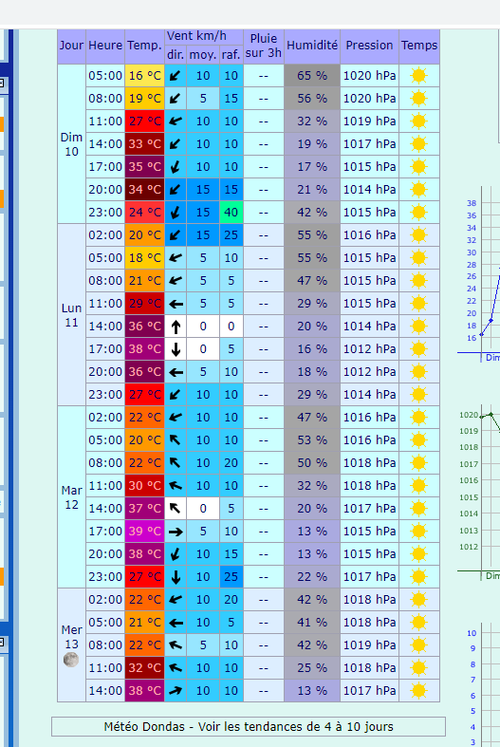This screenshot has width=500, height=747.
Task: Click the sun icon at Mar 12 23:00
Action: 419,577
